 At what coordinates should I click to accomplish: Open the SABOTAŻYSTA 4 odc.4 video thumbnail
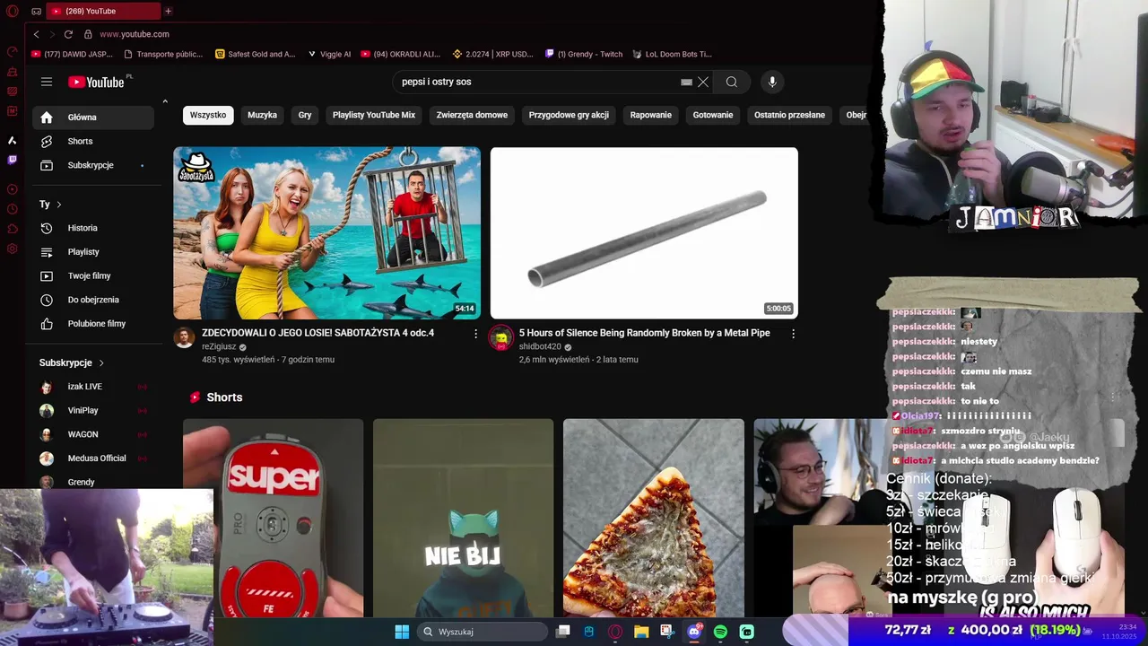tap(326, 233)
